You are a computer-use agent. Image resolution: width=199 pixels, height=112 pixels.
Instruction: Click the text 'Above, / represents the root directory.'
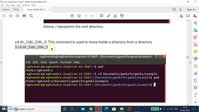tap(73, 27)
